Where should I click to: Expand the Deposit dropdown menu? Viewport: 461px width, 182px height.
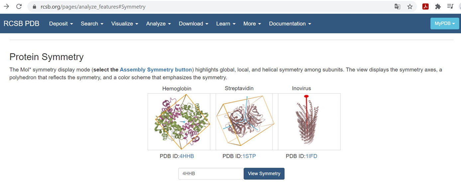coord(61,24)
